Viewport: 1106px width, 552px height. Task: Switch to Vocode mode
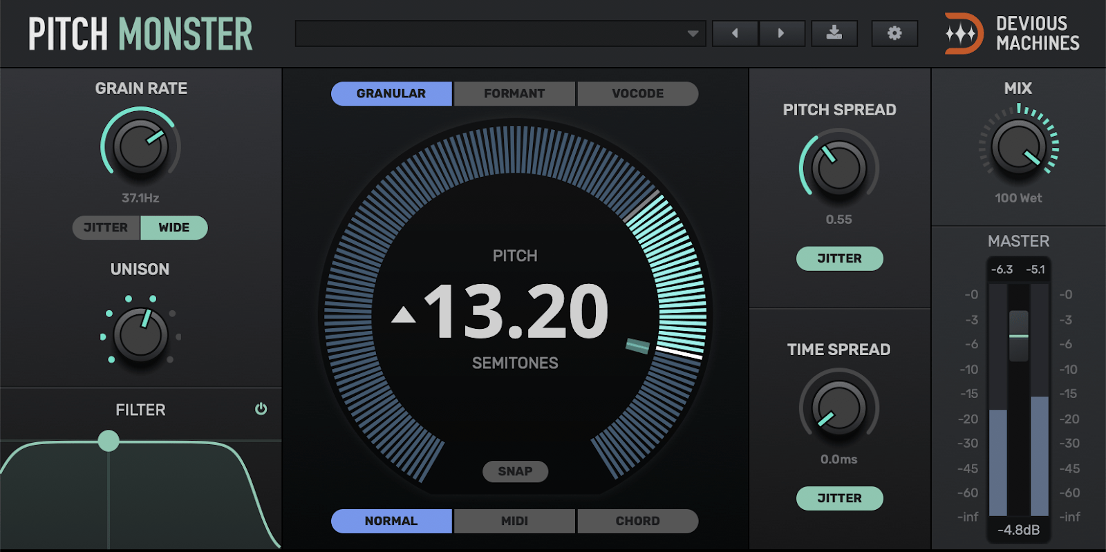click(x=637, y=93)
